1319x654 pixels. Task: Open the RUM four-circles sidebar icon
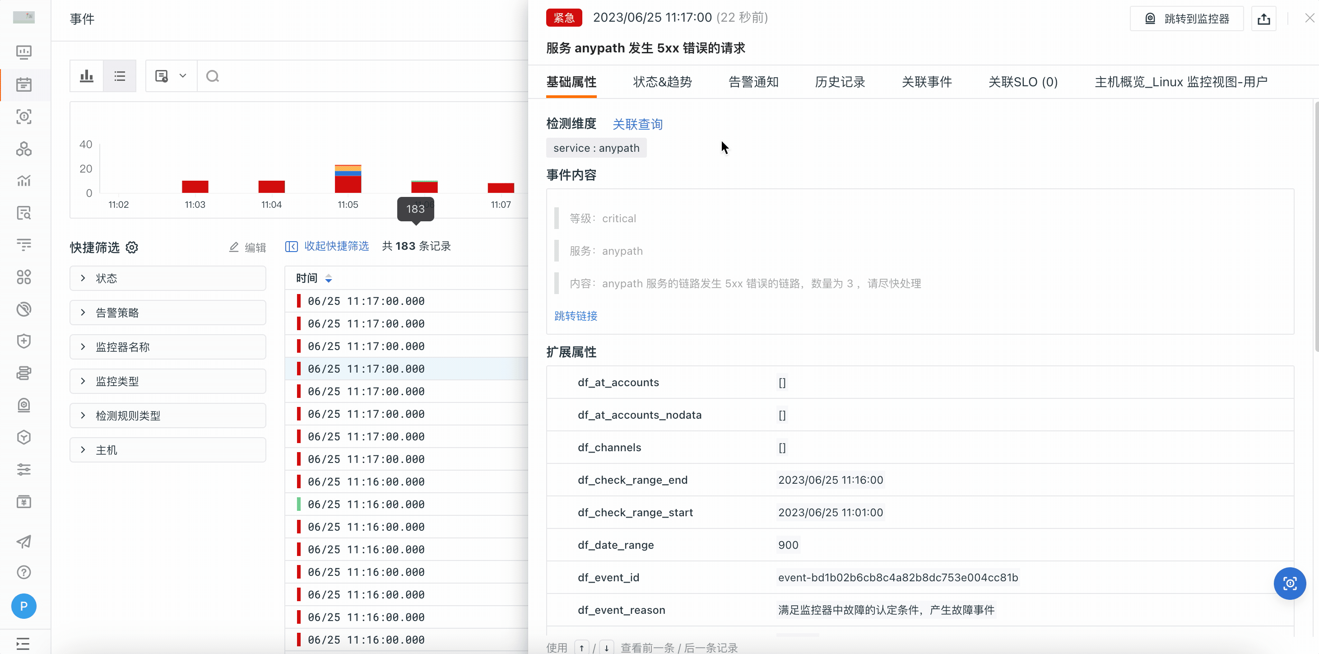click(x=23, y=277)
